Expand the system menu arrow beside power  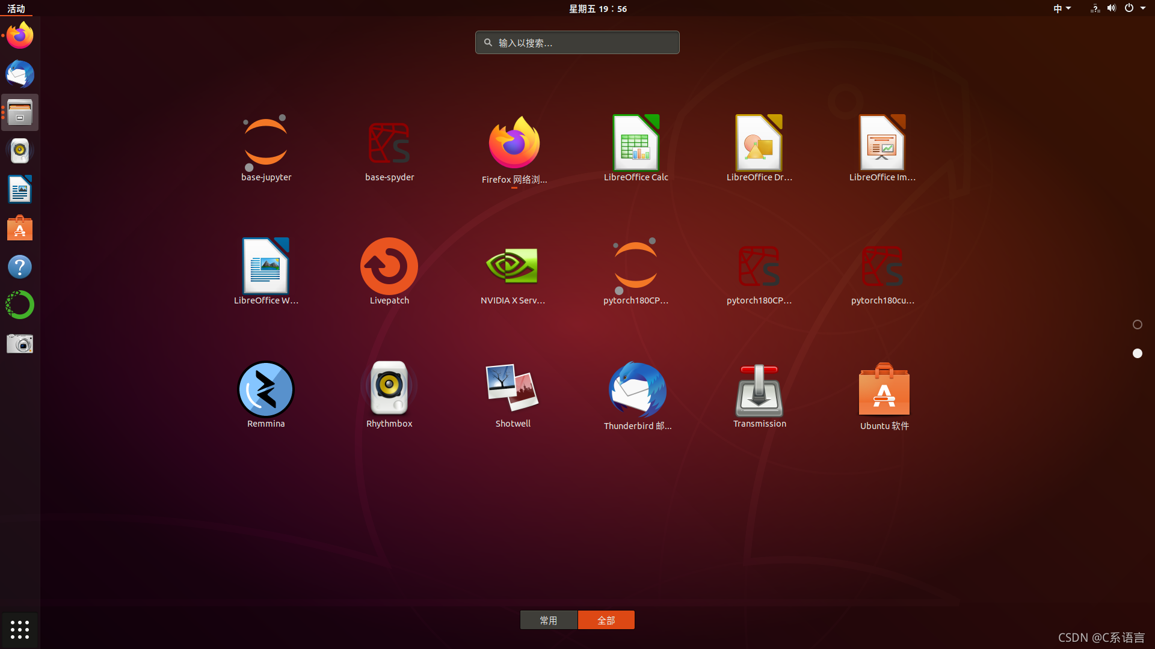tap(1143, 8)
